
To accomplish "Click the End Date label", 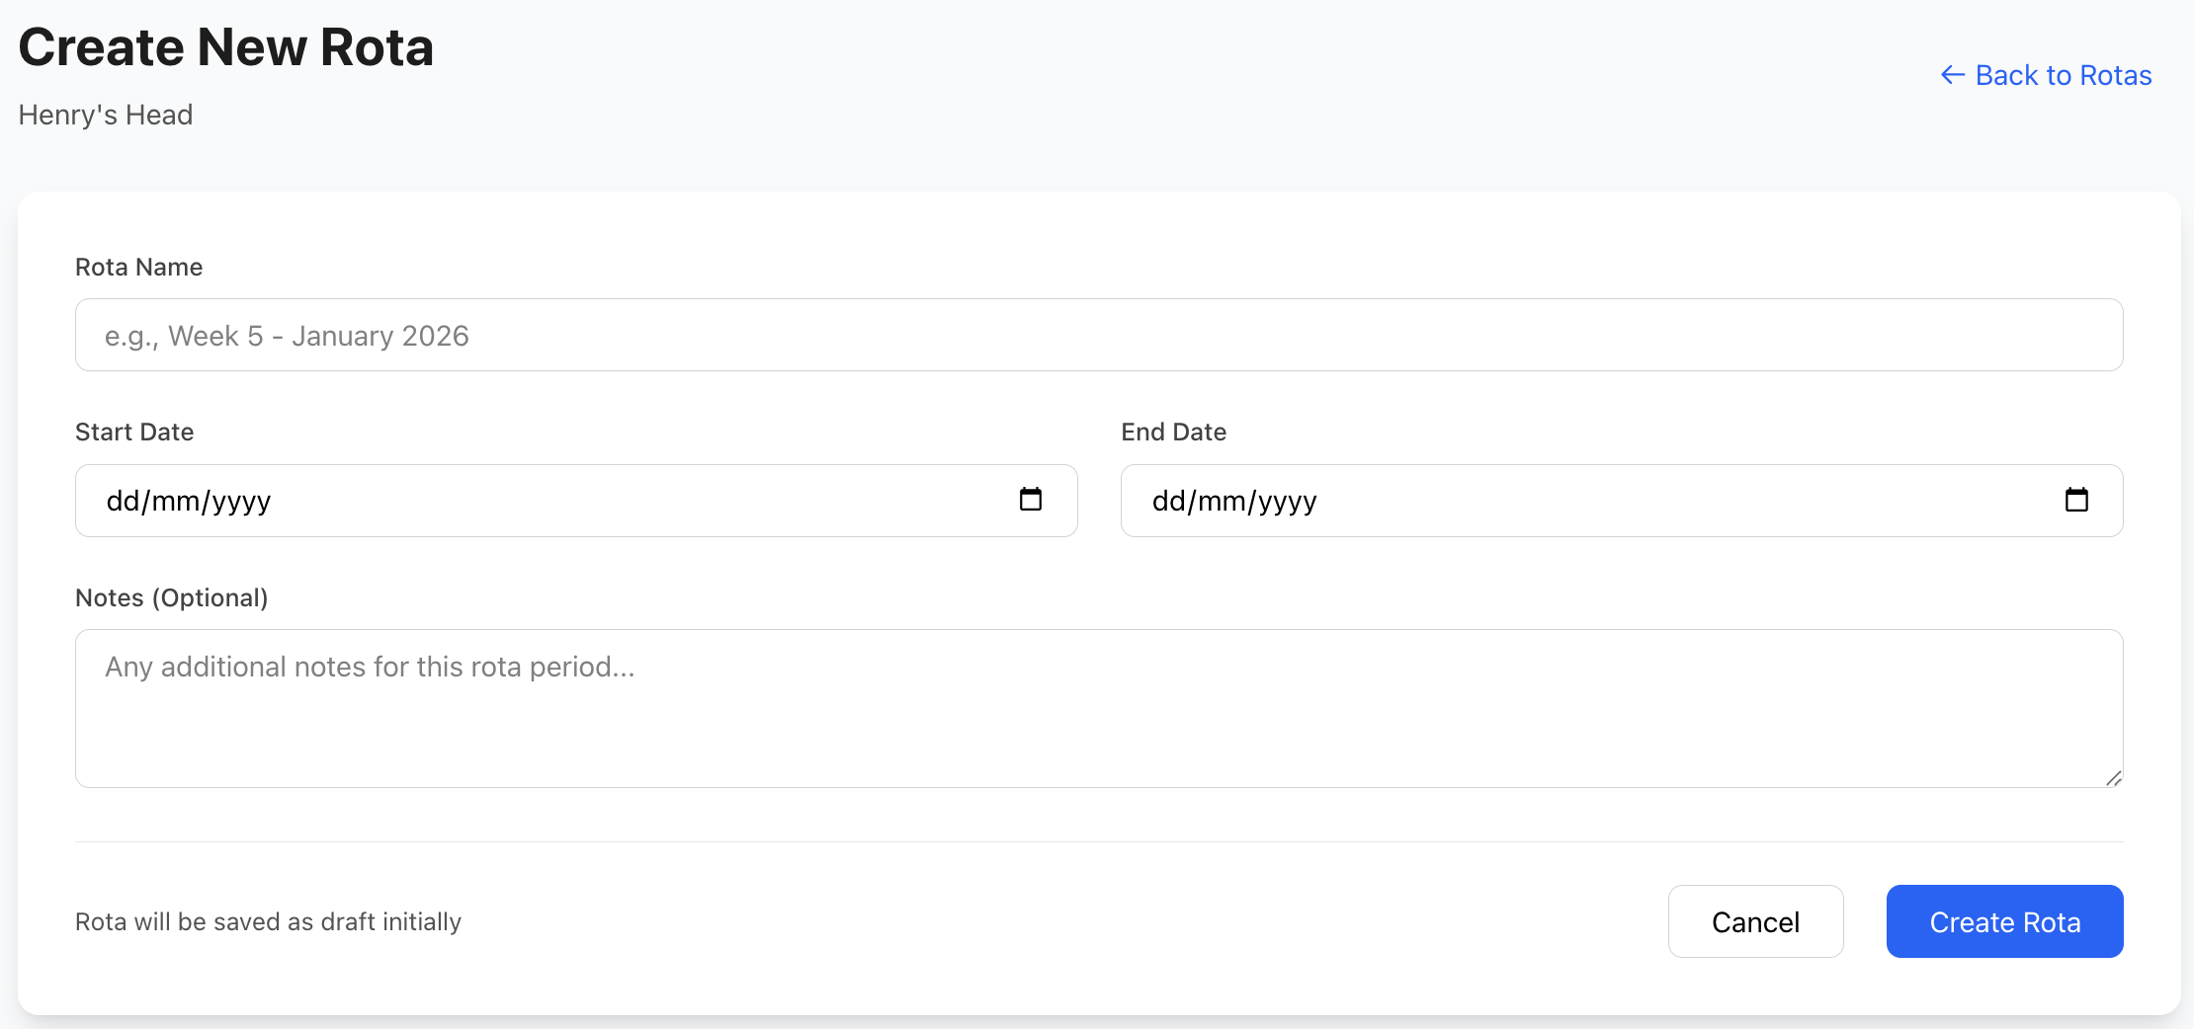I will pyautogui.click(x=1173, y=432).
